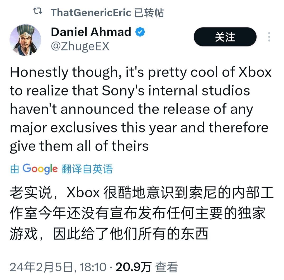Open ThatGenericEric's profile from the repost label

pos(91,12)
